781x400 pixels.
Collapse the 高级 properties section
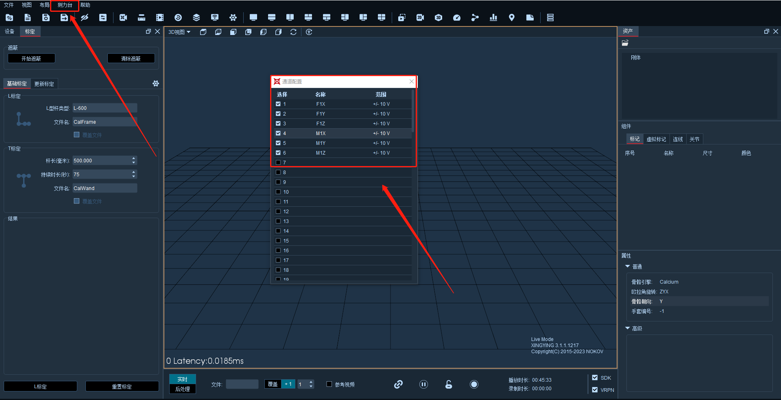click(x=628, y=328)
